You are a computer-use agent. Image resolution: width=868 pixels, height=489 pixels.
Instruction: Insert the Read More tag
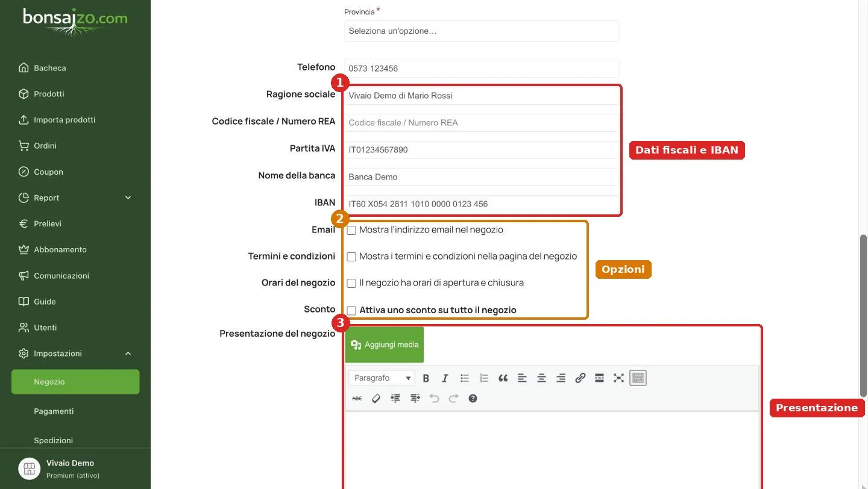click(x=599, y=378)
